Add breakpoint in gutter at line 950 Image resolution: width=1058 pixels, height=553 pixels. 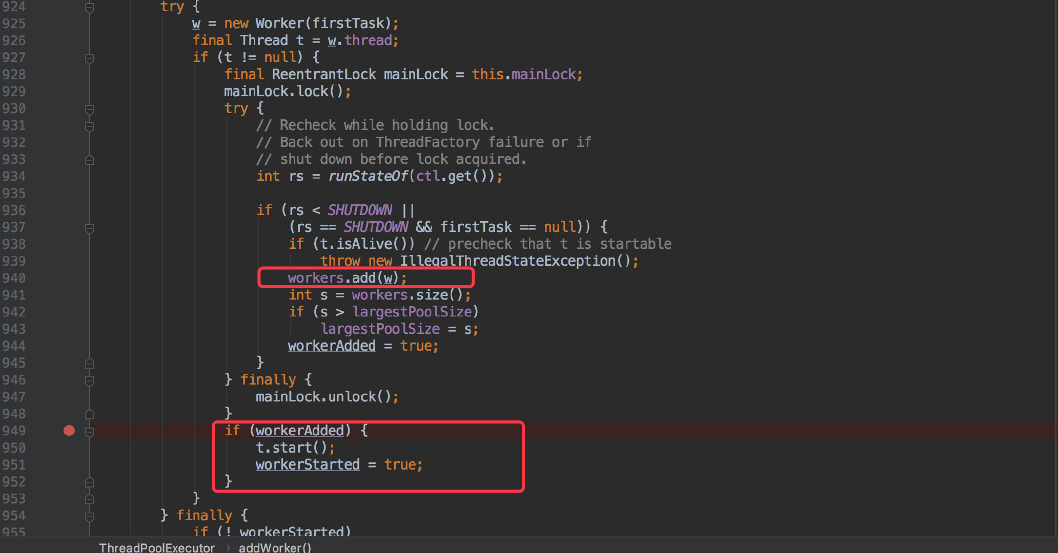tap(69, 448)
